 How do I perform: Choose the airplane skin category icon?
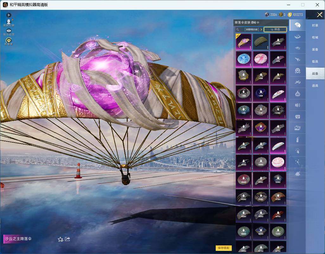pyautogui.click(x=297, y=60)
